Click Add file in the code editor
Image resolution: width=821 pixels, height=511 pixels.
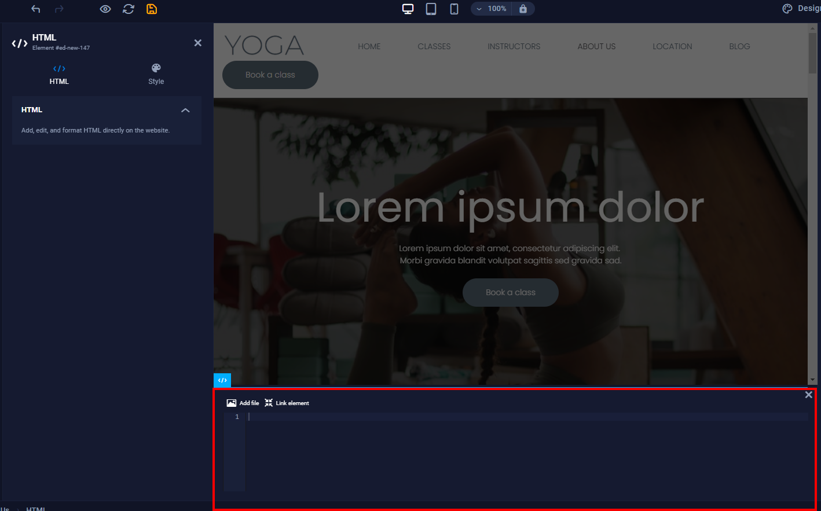(243, 403)
